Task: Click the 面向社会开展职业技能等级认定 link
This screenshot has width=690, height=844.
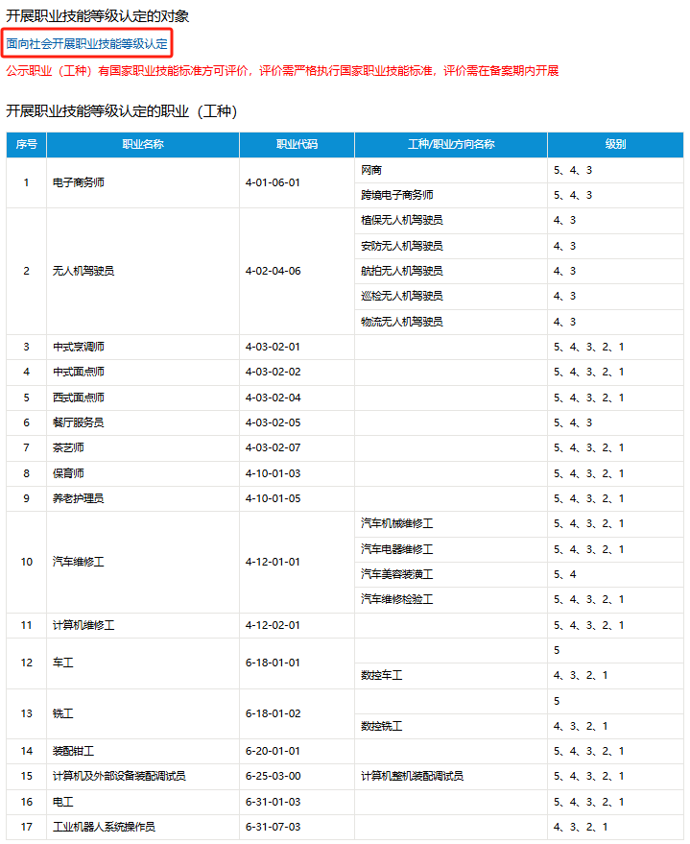Action: click(x=87, y=44)
